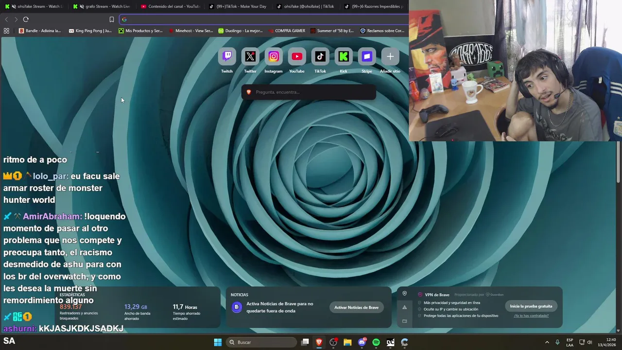Open the Kick shortcut tile
This screenshot has height=350, width=622.
tap(344, 57)
